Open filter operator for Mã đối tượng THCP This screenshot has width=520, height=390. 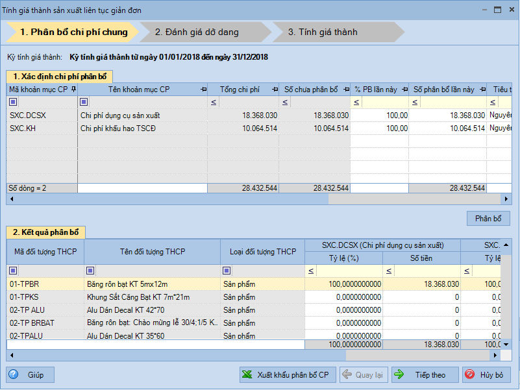13,271
